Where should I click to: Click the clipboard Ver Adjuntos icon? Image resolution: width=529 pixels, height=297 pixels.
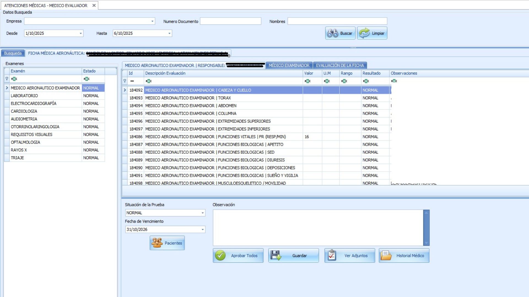click(332, 255)
